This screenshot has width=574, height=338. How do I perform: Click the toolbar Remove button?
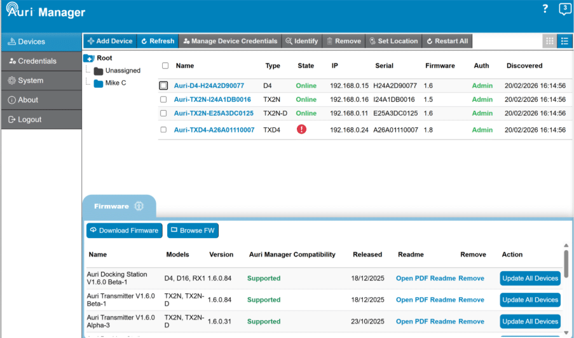344,41
